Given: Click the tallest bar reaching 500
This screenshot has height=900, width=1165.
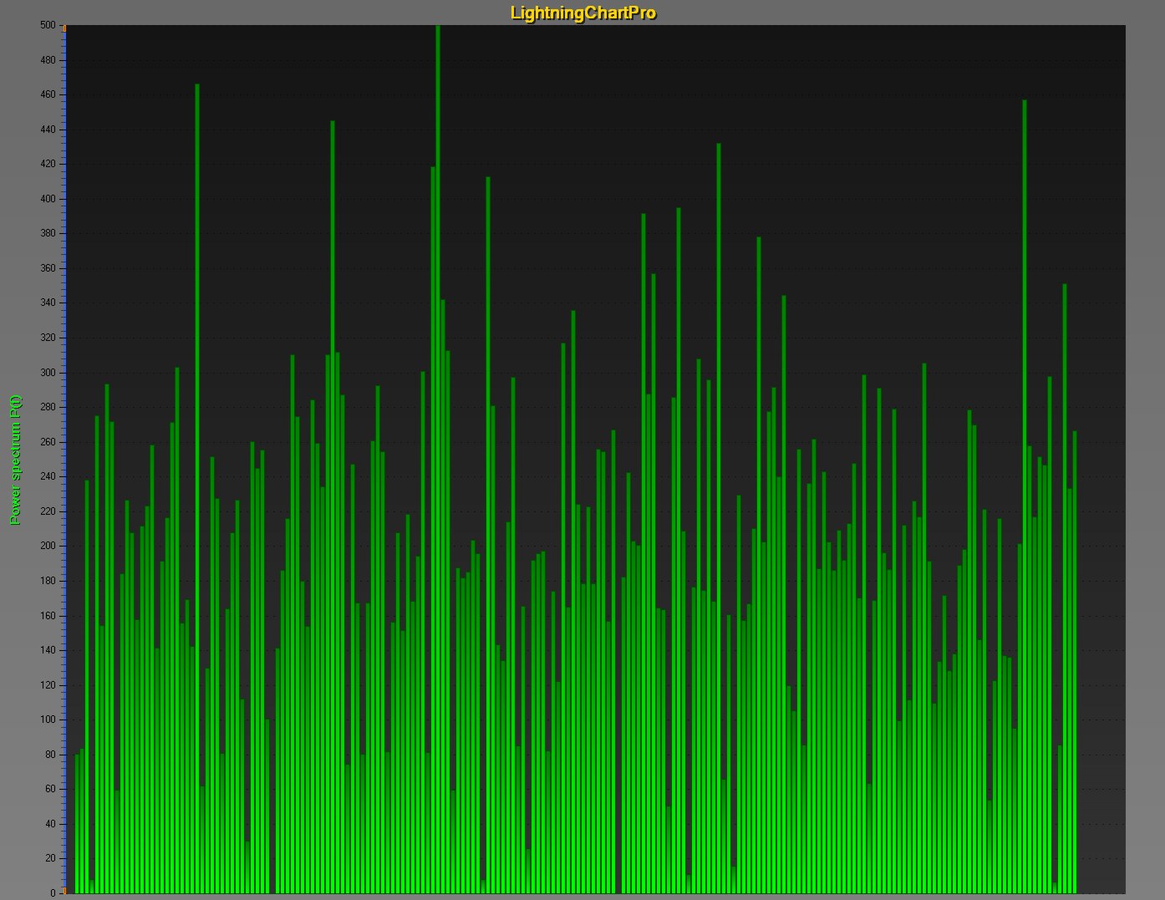Looking at the screenshot, I should point(438,459).
